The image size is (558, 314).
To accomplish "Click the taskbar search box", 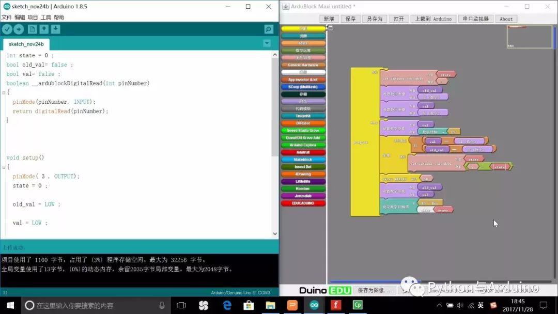I will (96, 305).
